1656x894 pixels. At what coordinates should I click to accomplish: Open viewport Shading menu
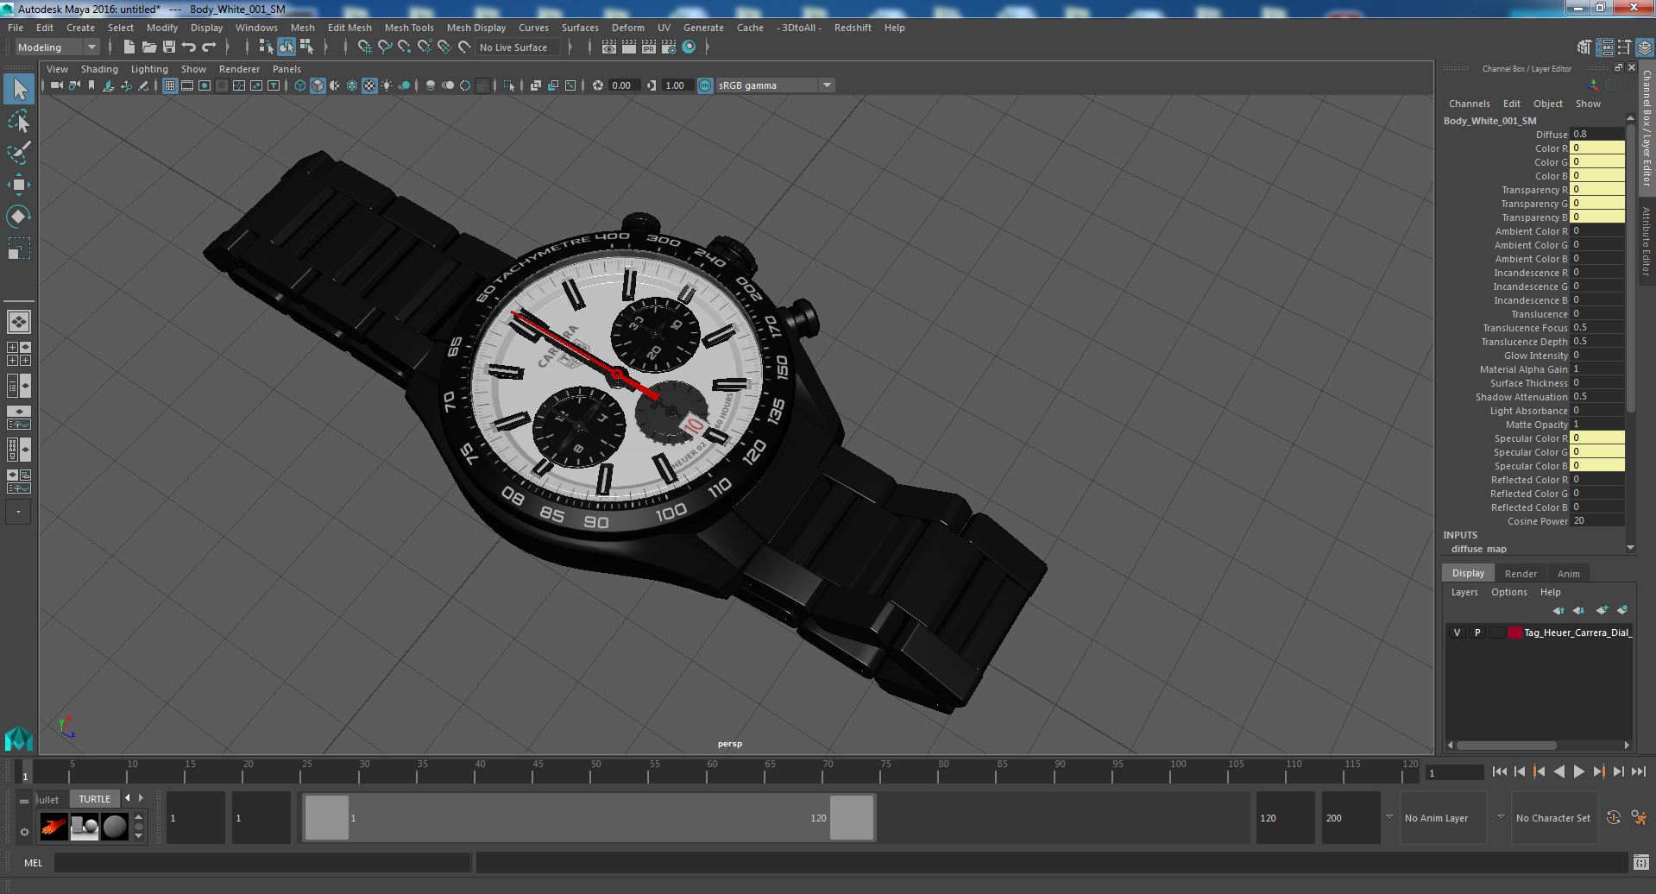pyautogui.click(x=99, y=69)
